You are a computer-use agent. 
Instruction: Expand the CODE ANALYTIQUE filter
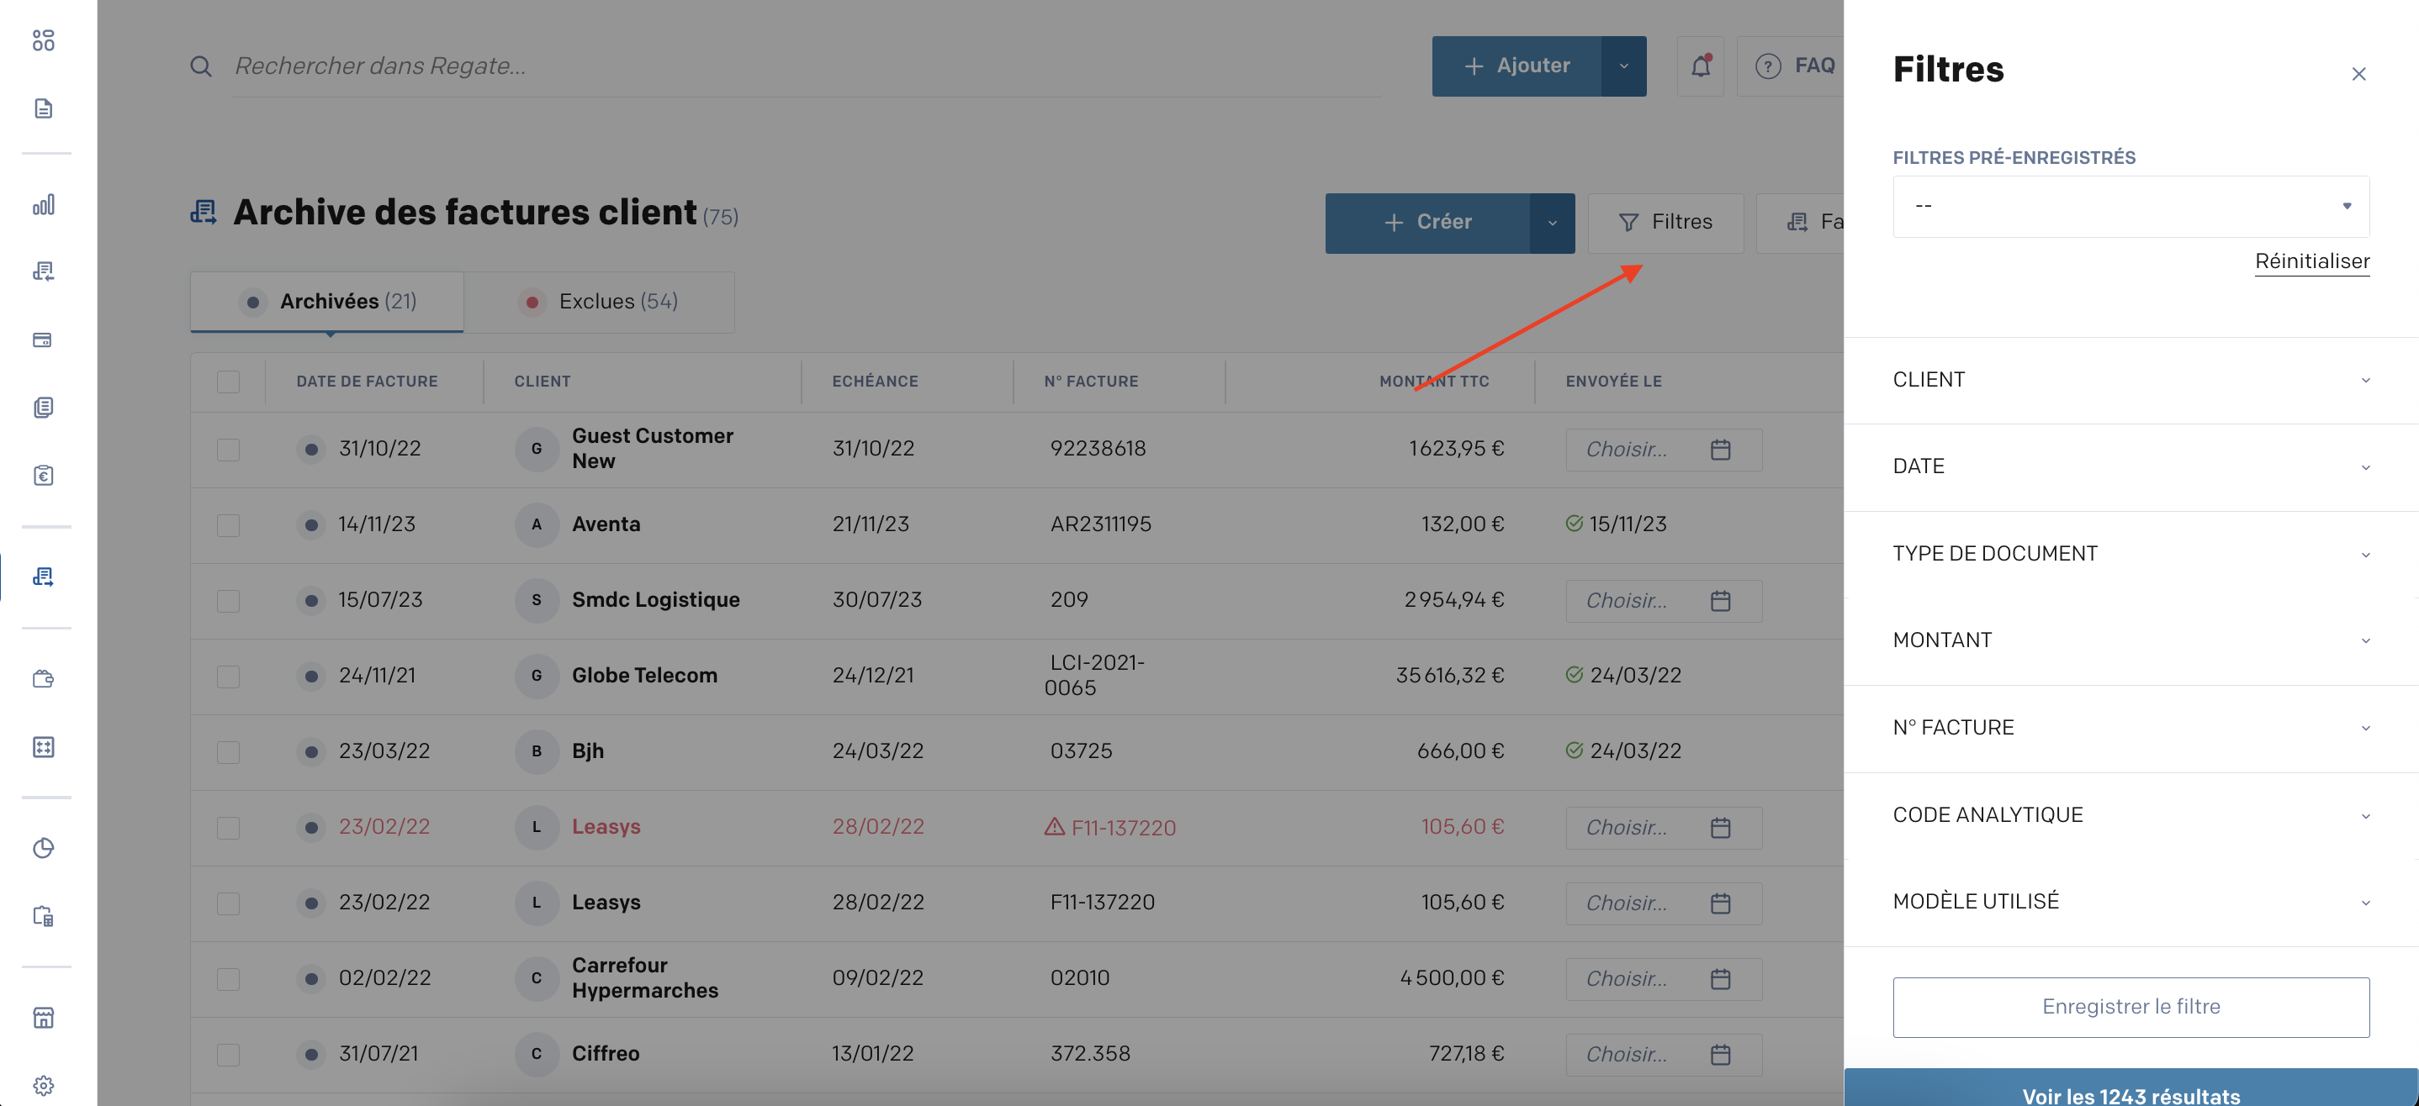click(x=2130, y=815)
